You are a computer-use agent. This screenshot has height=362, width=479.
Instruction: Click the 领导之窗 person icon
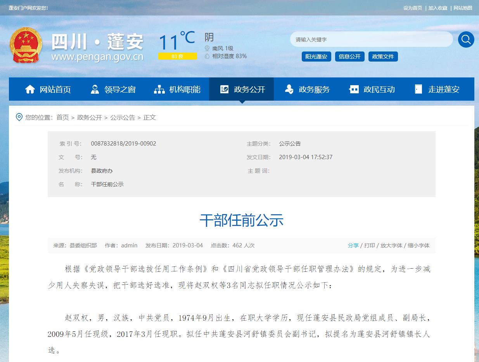(95, 89)
